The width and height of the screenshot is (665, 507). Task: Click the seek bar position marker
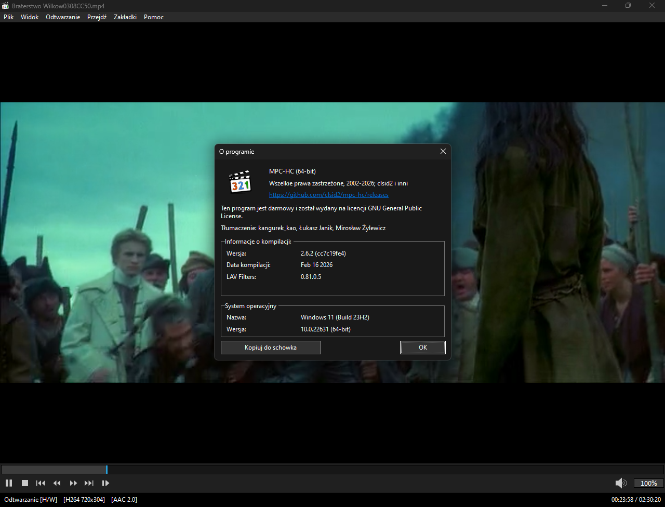[x=107, y=470]
